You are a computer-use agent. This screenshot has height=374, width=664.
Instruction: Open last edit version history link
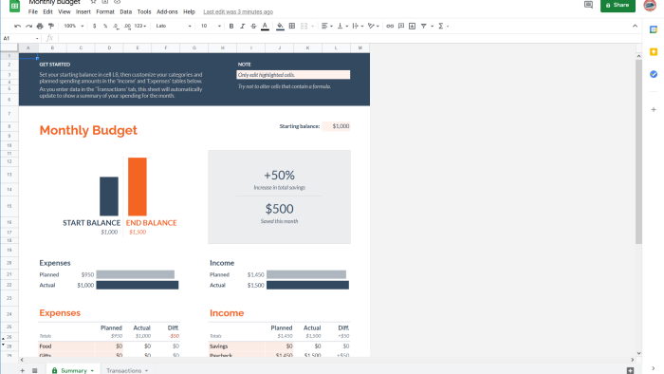click(x=238, y=11)
